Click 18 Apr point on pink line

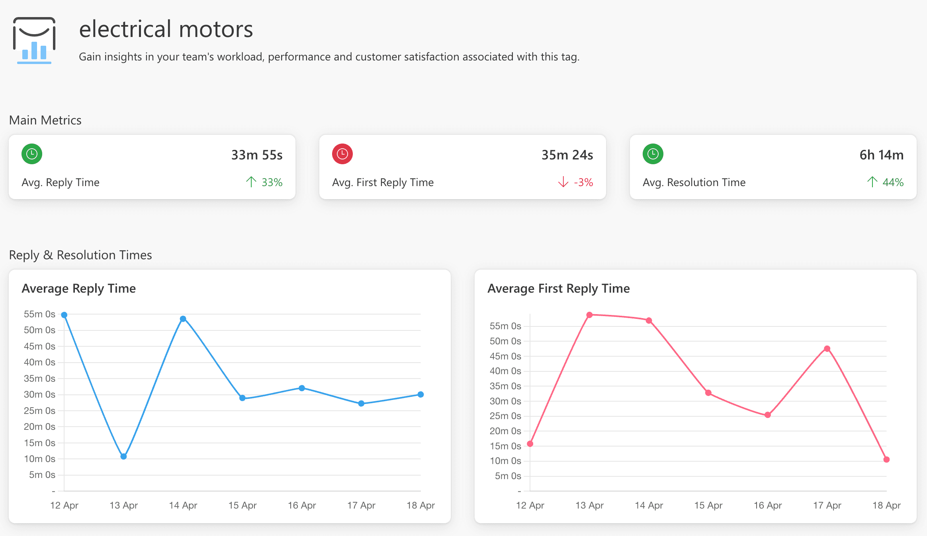[x=886, y=460]
